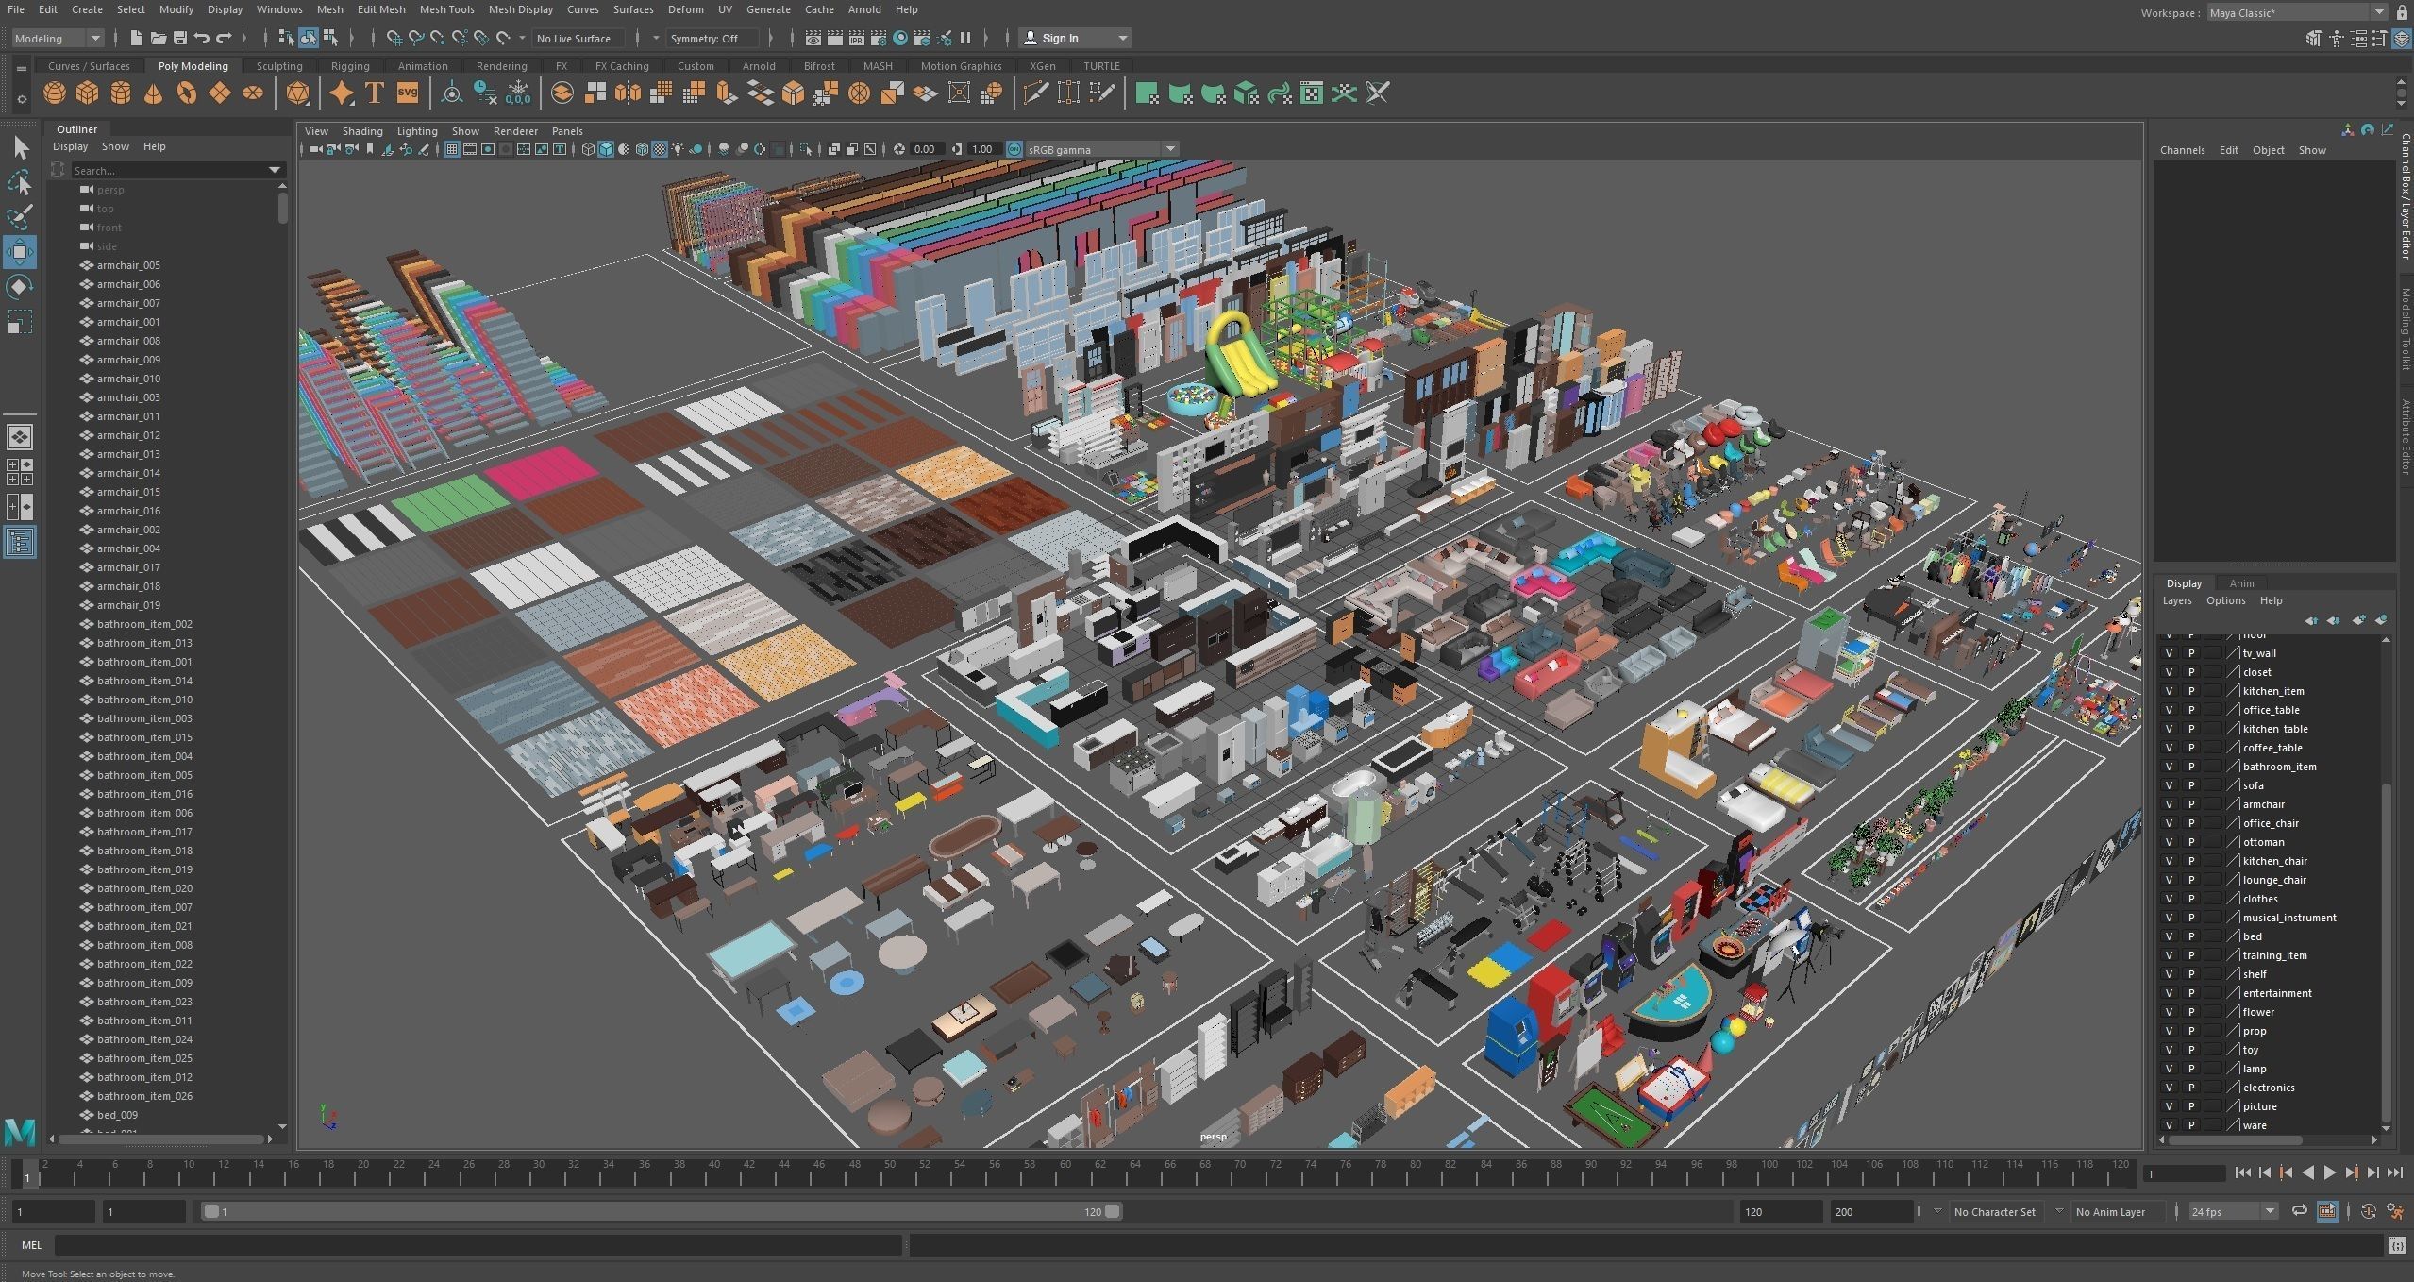Viewport: 2414px width, 1282px height.
Task: Toggle visibility V of sofa layer
Action: pyautogui.click(x=2169, y=784)
